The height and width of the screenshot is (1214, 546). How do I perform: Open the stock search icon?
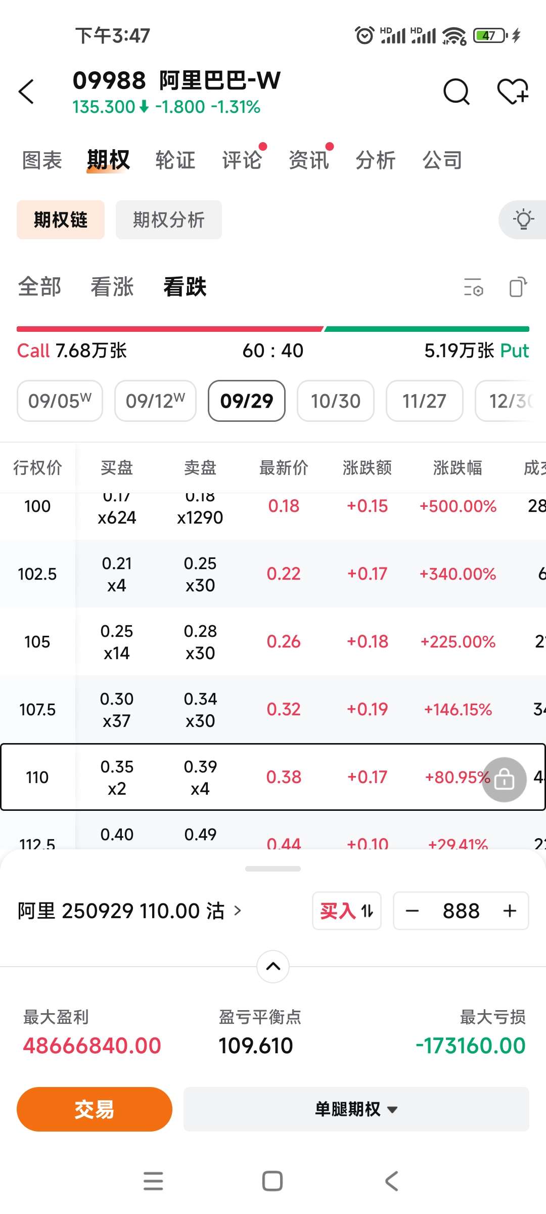457,92
